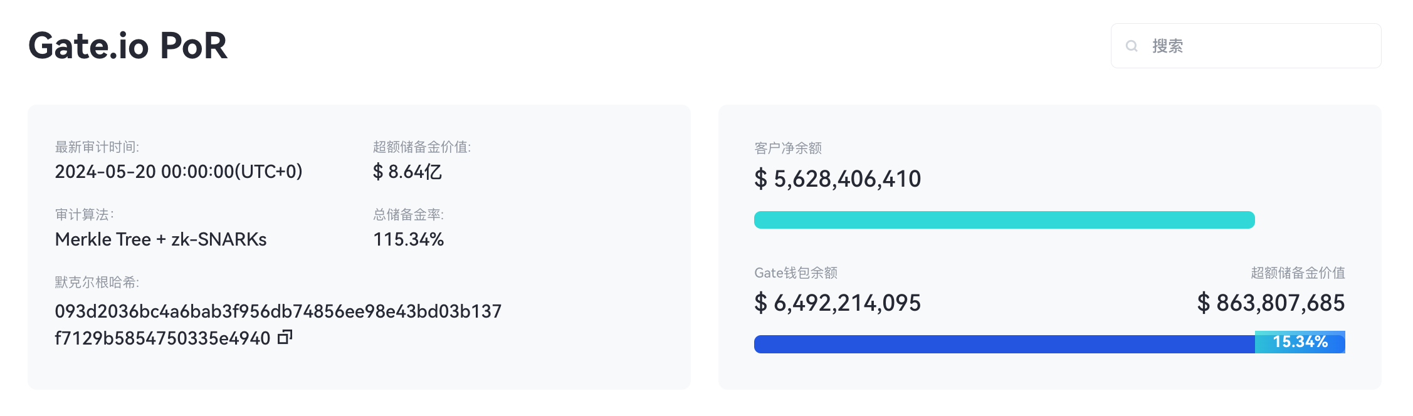Click into the 搜索 search field
The width and height of the screenshot is (1413, 416).
(1254, 46)
